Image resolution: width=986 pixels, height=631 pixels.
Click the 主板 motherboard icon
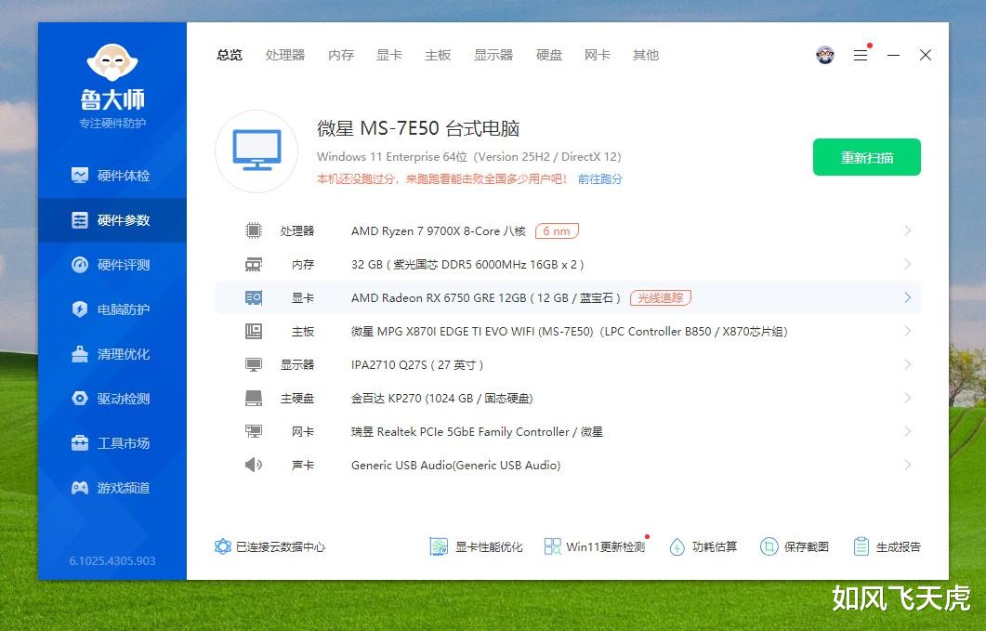click(x=254, y=332)
